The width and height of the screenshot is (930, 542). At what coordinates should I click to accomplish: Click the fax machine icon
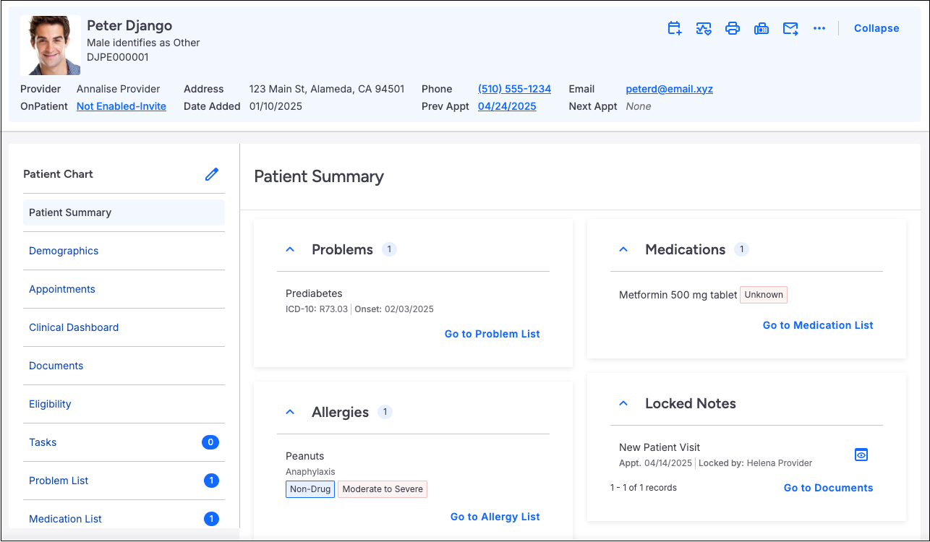(762, 28)
